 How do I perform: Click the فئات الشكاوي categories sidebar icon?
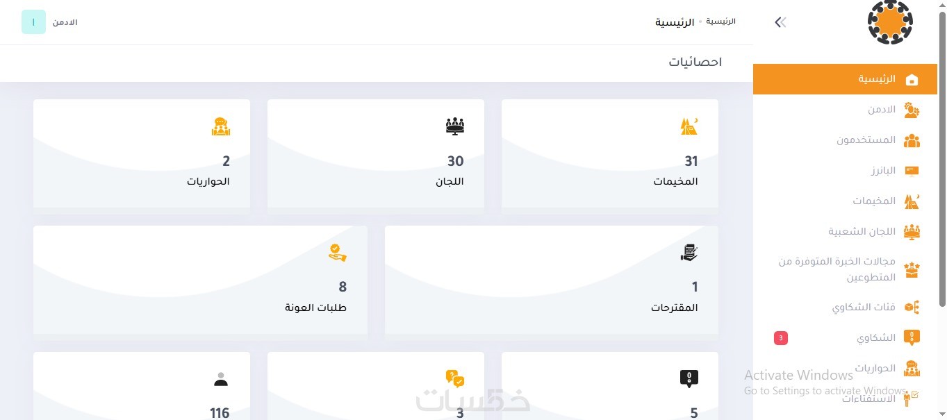coord(912,307)
